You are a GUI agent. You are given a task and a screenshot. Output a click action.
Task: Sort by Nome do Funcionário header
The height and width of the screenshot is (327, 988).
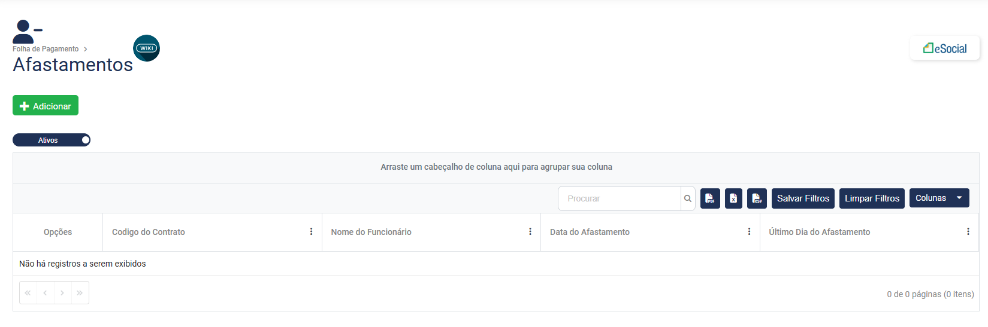[371, 232]
